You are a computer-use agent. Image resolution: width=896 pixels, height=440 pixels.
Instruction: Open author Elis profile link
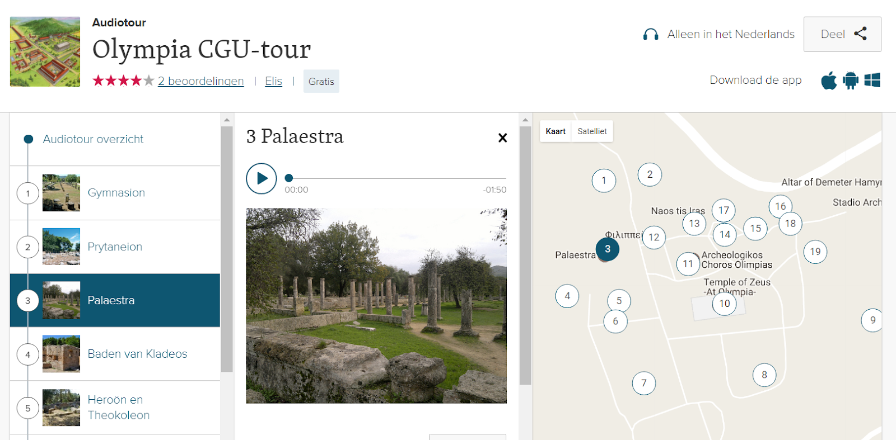tap(273, 81)
